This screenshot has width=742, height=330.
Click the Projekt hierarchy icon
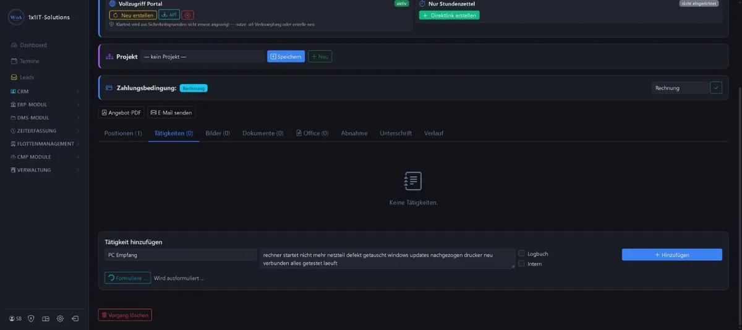109,56
